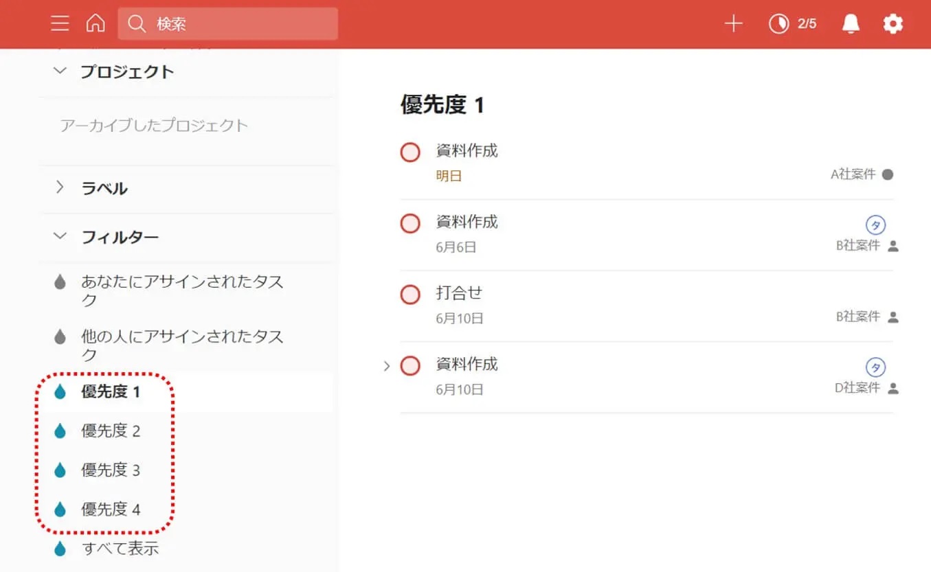Complete the 資料作成 task due 6月6日
Screen dimensions: 931x572
pyautogui.click(x=410, y=223)
